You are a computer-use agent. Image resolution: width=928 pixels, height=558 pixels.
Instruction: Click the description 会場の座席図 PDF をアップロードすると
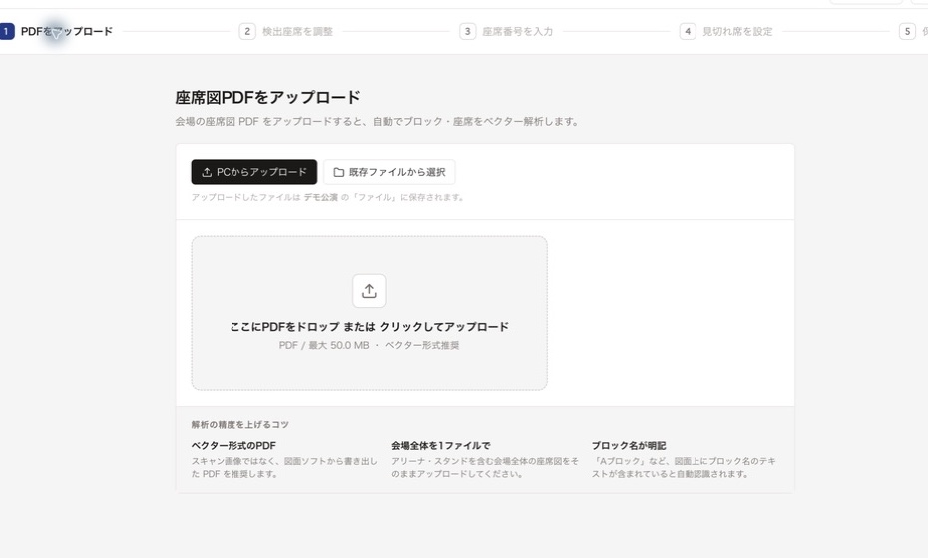click(x=376, y=122)
